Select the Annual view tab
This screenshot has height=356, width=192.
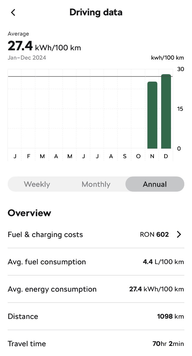[x=155, y=184]
